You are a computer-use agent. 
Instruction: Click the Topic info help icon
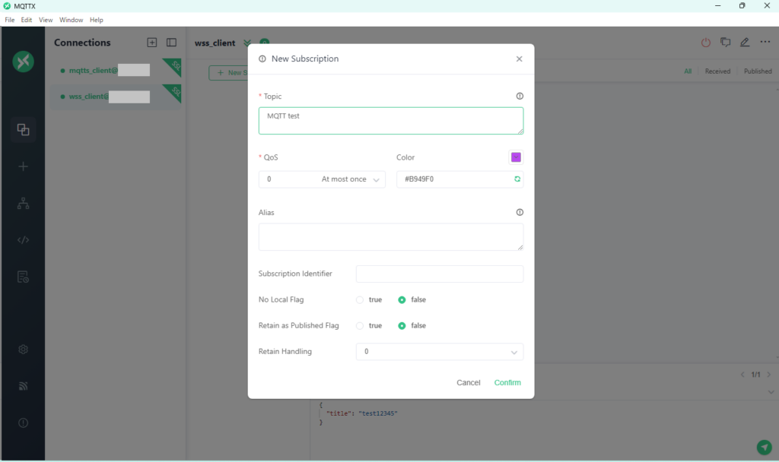click(520, 97)
